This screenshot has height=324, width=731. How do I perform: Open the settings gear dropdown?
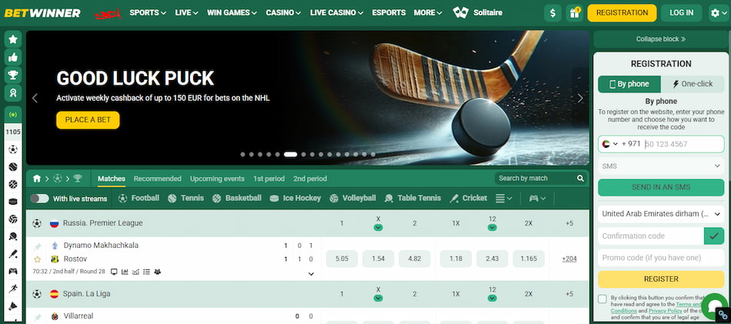click(x=719, y=13)
